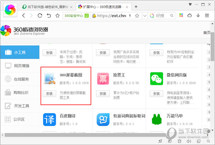Image resolution: width=215 pixels, height=145 pixels.
Task: Click 安装 for video ad filter extension
Action: (x=49, y=53)
